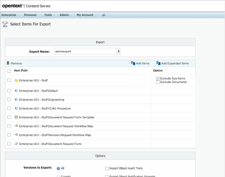Viewport: 225px width, 177px height.
Task: Expand the help icon menu dropdown
Action: 108,15
